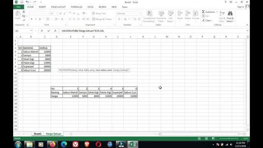Click the Format Painter brush icon

pyautogui.click(x=24, y=20)
